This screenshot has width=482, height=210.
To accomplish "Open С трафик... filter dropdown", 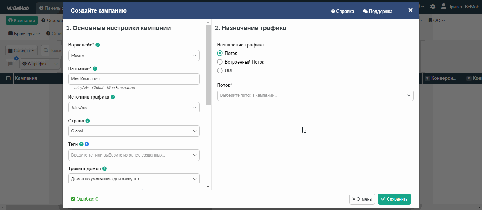I will click(40, 64).
